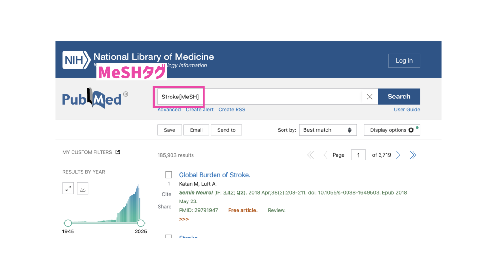Download the results-by-year chart data
497x279 pixels.
pyautogui.click(x=83, y=188)
